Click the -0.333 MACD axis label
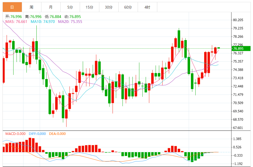The height and width of the screenshot is (167, 253). [238, 155]
